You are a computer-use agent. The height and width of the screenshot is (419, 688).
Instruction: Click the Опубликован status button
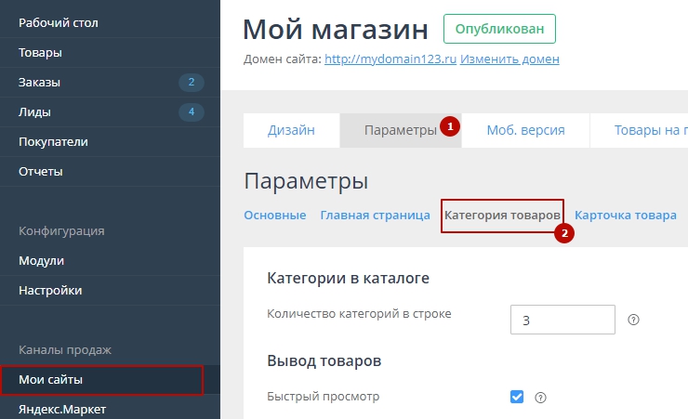click(x=499, y=29)
